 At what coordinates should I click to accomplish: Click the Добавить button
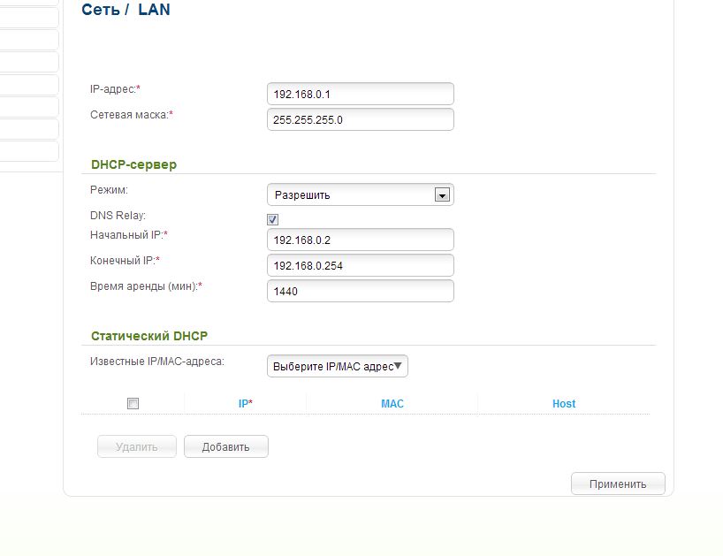(x=226, y=446)
